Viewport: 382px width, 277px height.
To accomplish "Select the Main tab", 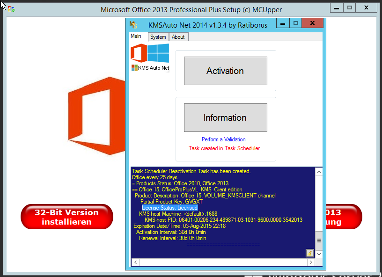I will pos(136,36).
